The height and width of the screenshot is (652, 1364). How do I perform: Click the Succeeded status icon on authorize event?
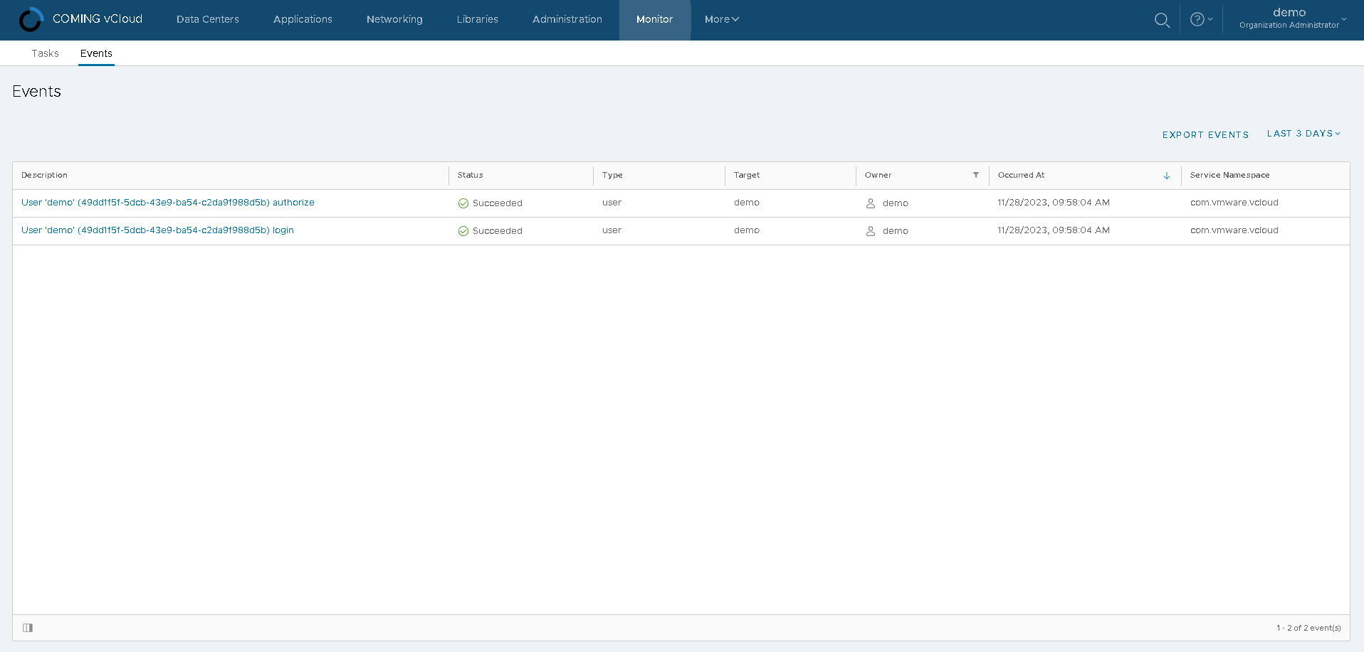pos(463,203)
